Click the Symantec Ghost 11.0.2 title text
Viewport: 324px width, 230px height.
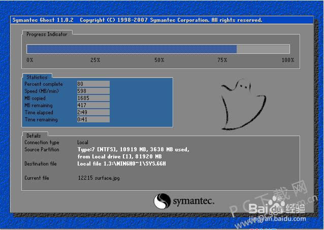click(x=43, y=20)
